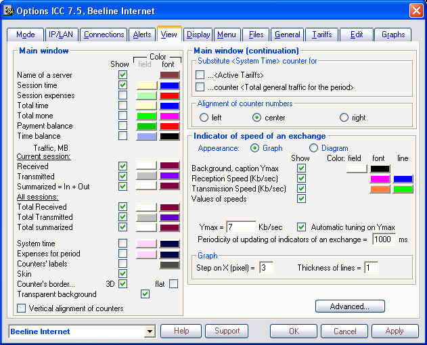Change Session time field color swatch
Screen dimensions: 427x345
pyautogui.click(x=147, y=85)
